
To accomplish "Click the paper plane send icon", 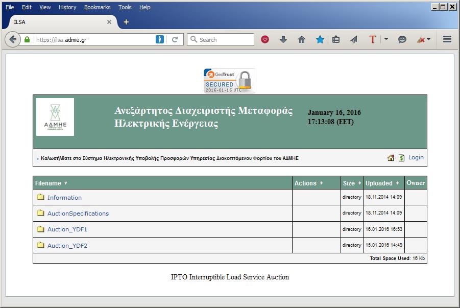I will pyautogui.click(x=354, y=39).
